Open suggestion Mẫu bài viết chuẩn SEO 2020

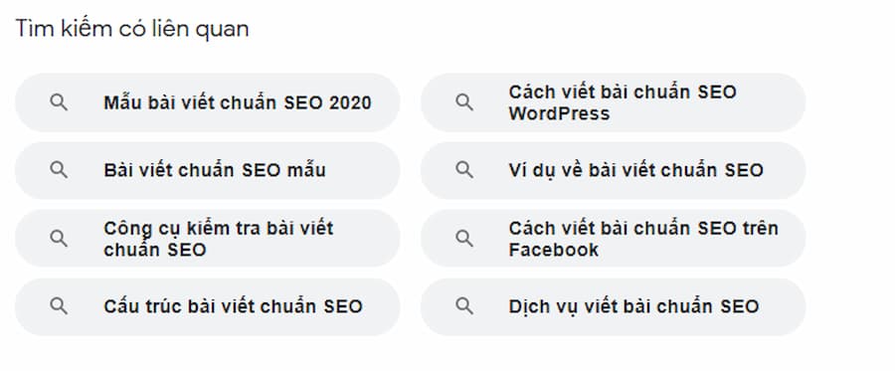[207, 102]
